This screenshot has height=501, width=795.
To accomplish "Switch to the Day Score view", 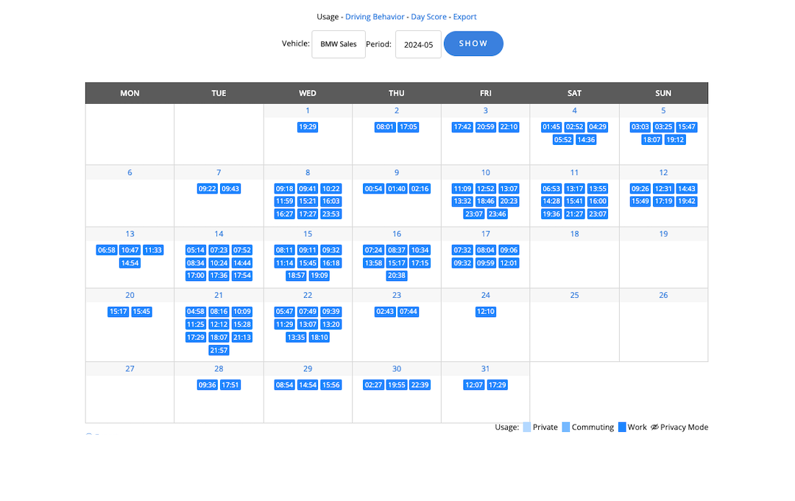I will (x=428, y=17).
